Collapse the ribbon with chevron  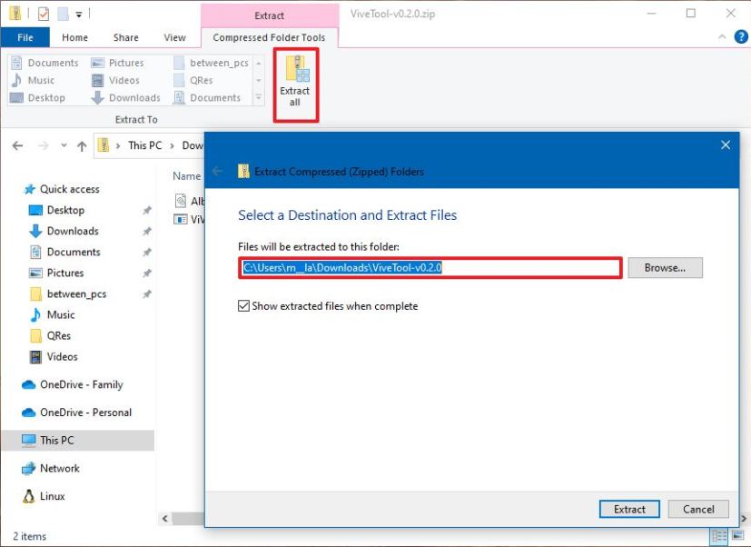[x=722, y=37]
